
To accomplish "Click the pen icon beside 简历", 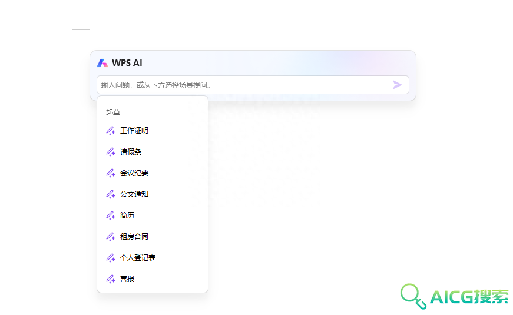I will [x=111, y=215].
